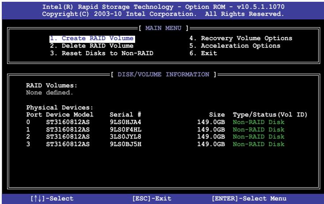Click device model on port 1 row
The width and height of the screenshot is (324, 204).
tap(68, 129)
